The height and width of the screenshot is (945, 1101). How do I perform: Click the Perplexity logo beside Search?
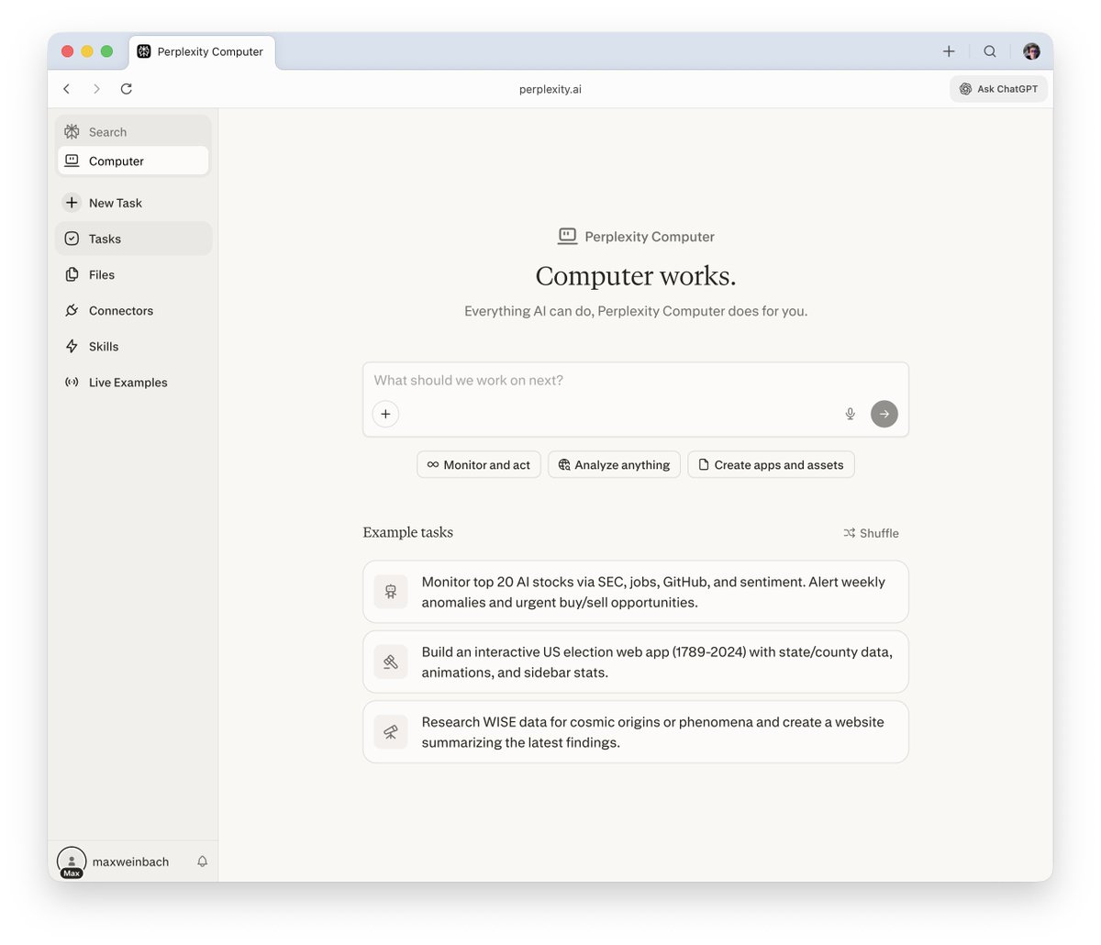[x=72, y=132]
